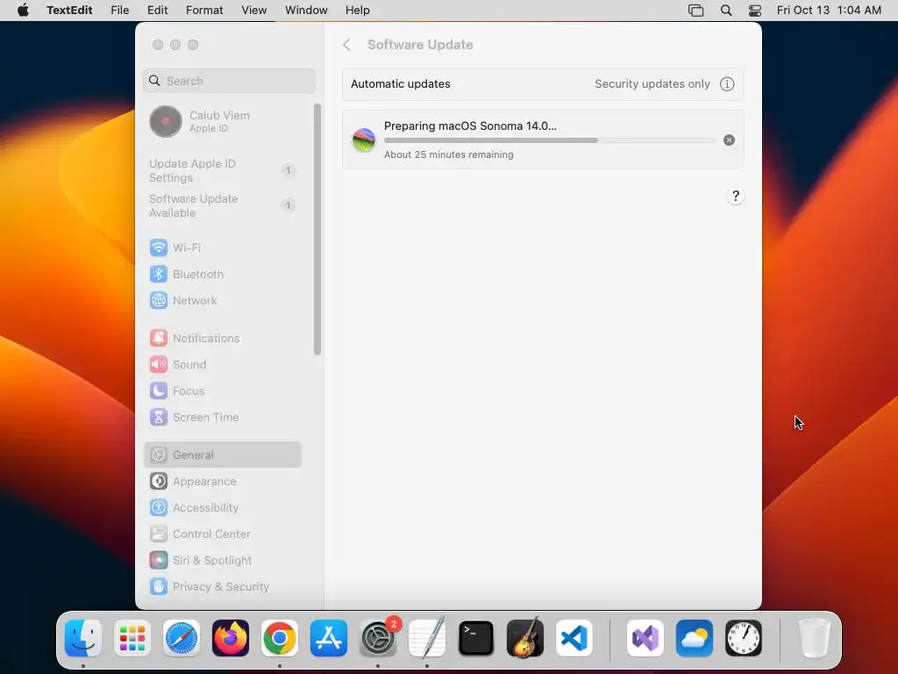The image size is (898, 674).
Task: Launch GarageBand from the Dock
Action: click(x=525, y=638)
